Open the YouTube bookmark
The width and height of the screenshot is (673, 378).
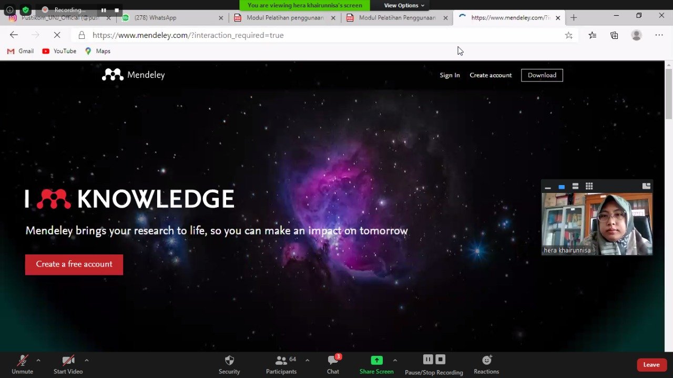59,51
